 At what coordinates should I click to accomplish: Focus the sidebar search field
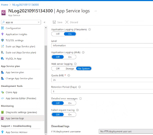(x=21, y=22)
